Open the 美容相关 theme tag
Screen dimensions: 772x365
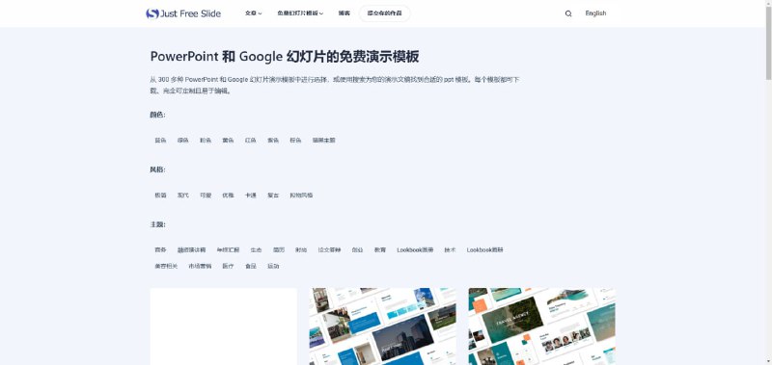click(166, 266)
